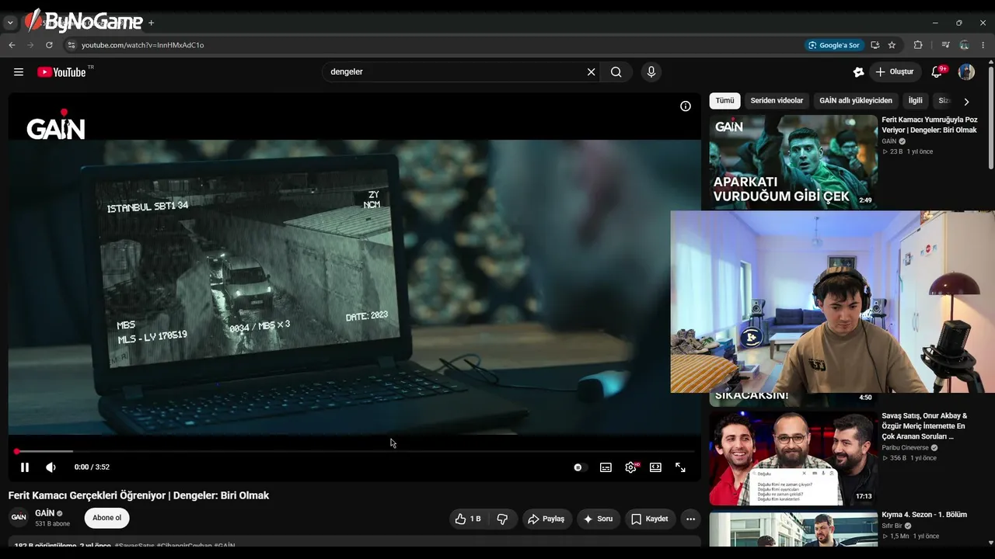Image resolution: width=995 pixels, height=559 pixels.
Task: Open Chrome three-dot menu
Action: pos(983,45)
